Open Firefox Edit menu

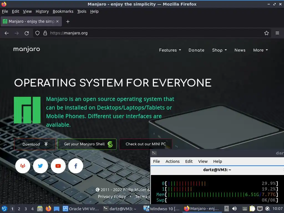[x=16, y=11]
